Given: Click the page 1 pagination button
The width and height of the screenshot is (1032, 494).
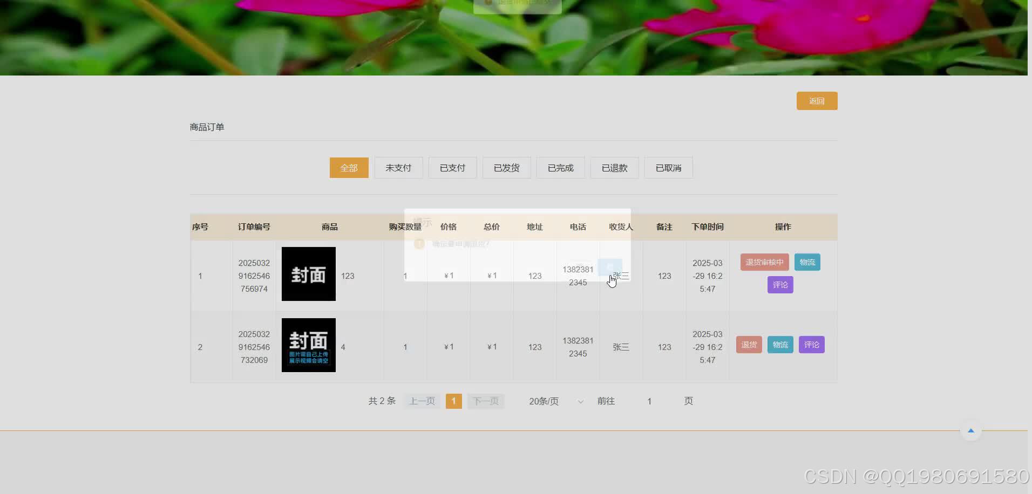Looking at the screenshot, I should 453,401.
